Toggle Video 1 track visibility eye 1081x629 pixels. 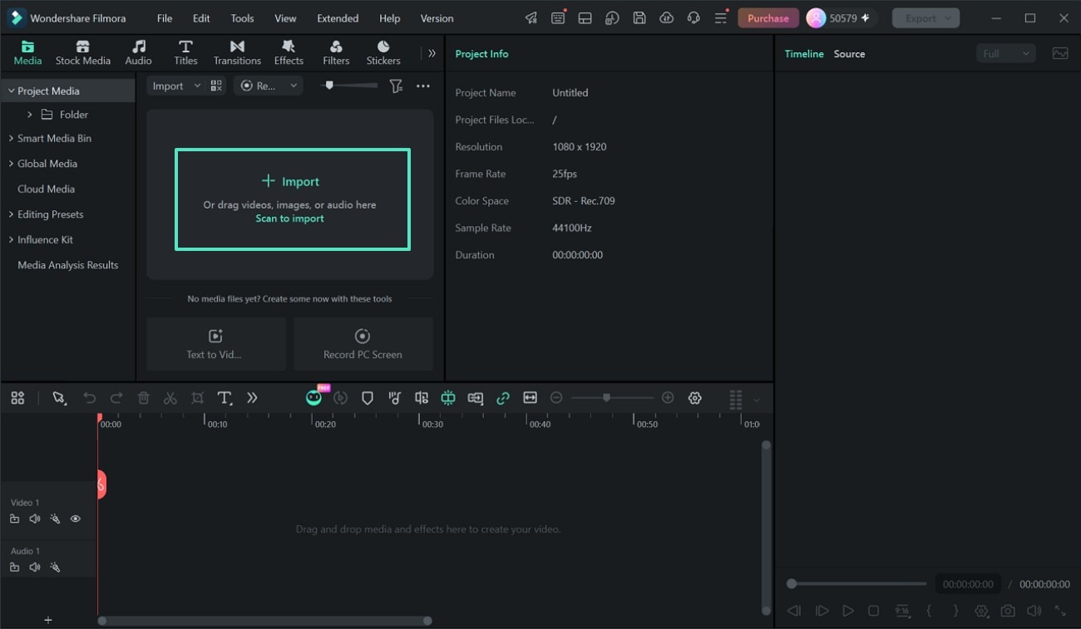pyautogui.click(x=76, y=518)
